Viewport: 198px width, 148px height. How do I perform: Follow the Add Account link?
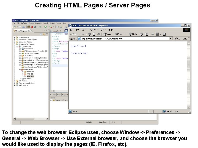pos(78,46)
